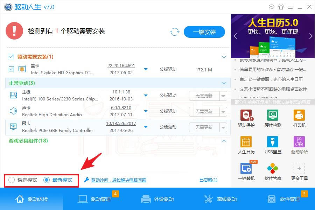
Task: Click the refresh re-scan icon
Action: pos(174,32)
